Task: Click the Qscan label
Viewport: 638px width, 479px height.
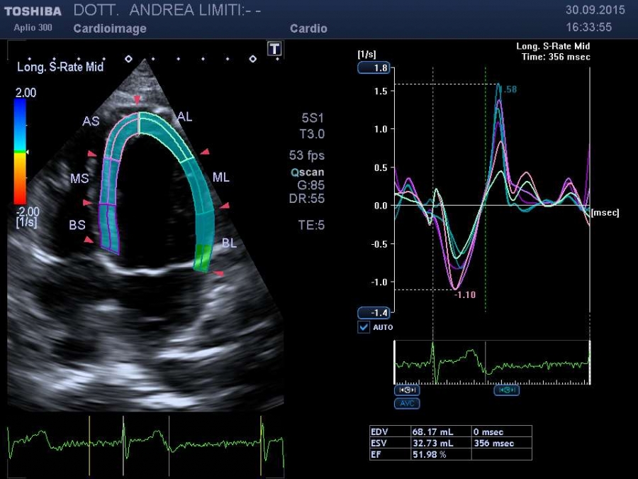Action: point(307,172)
